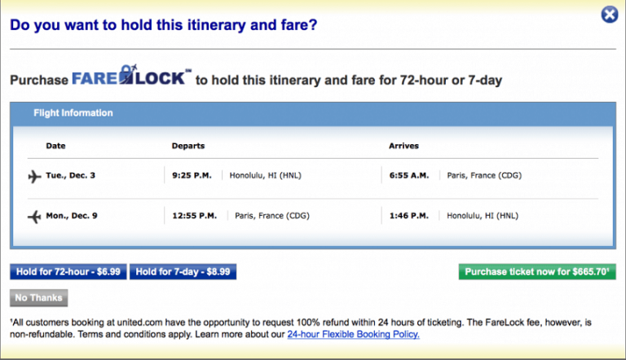Click the FareLock logo
This screenshot has height=360, width=626.
pyautogui.click(x=130, y=79)
